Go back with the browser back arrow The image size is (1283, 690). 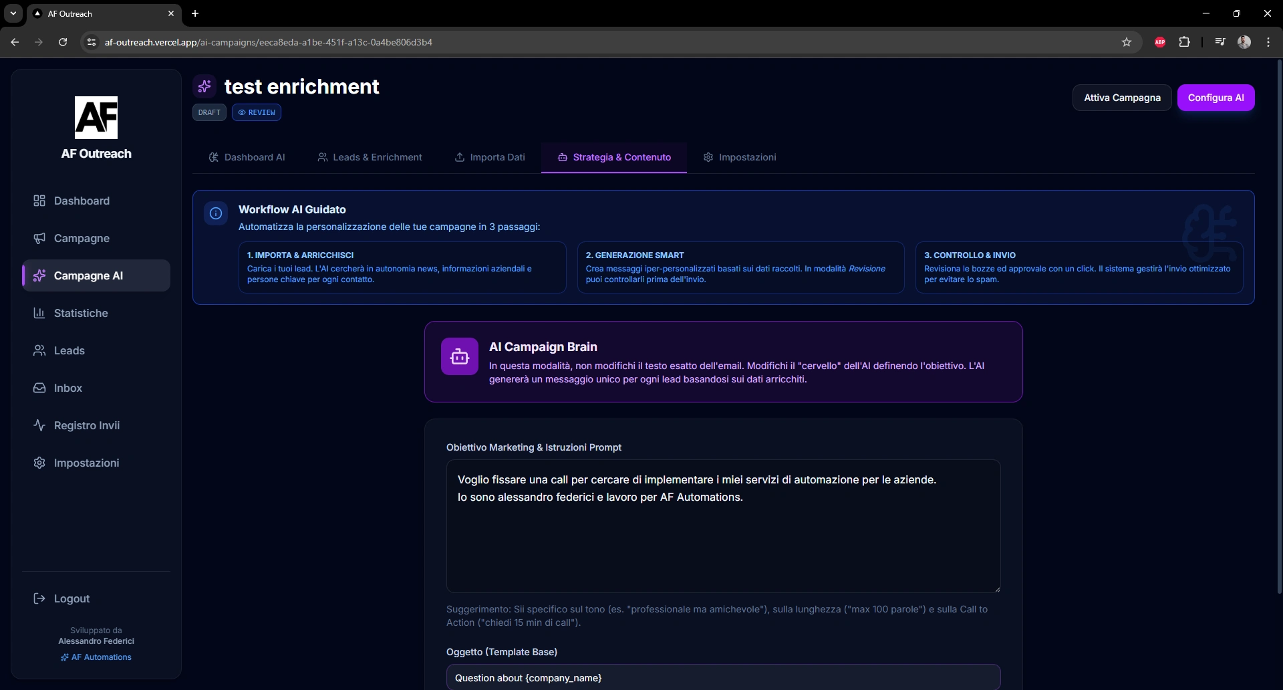15,42
